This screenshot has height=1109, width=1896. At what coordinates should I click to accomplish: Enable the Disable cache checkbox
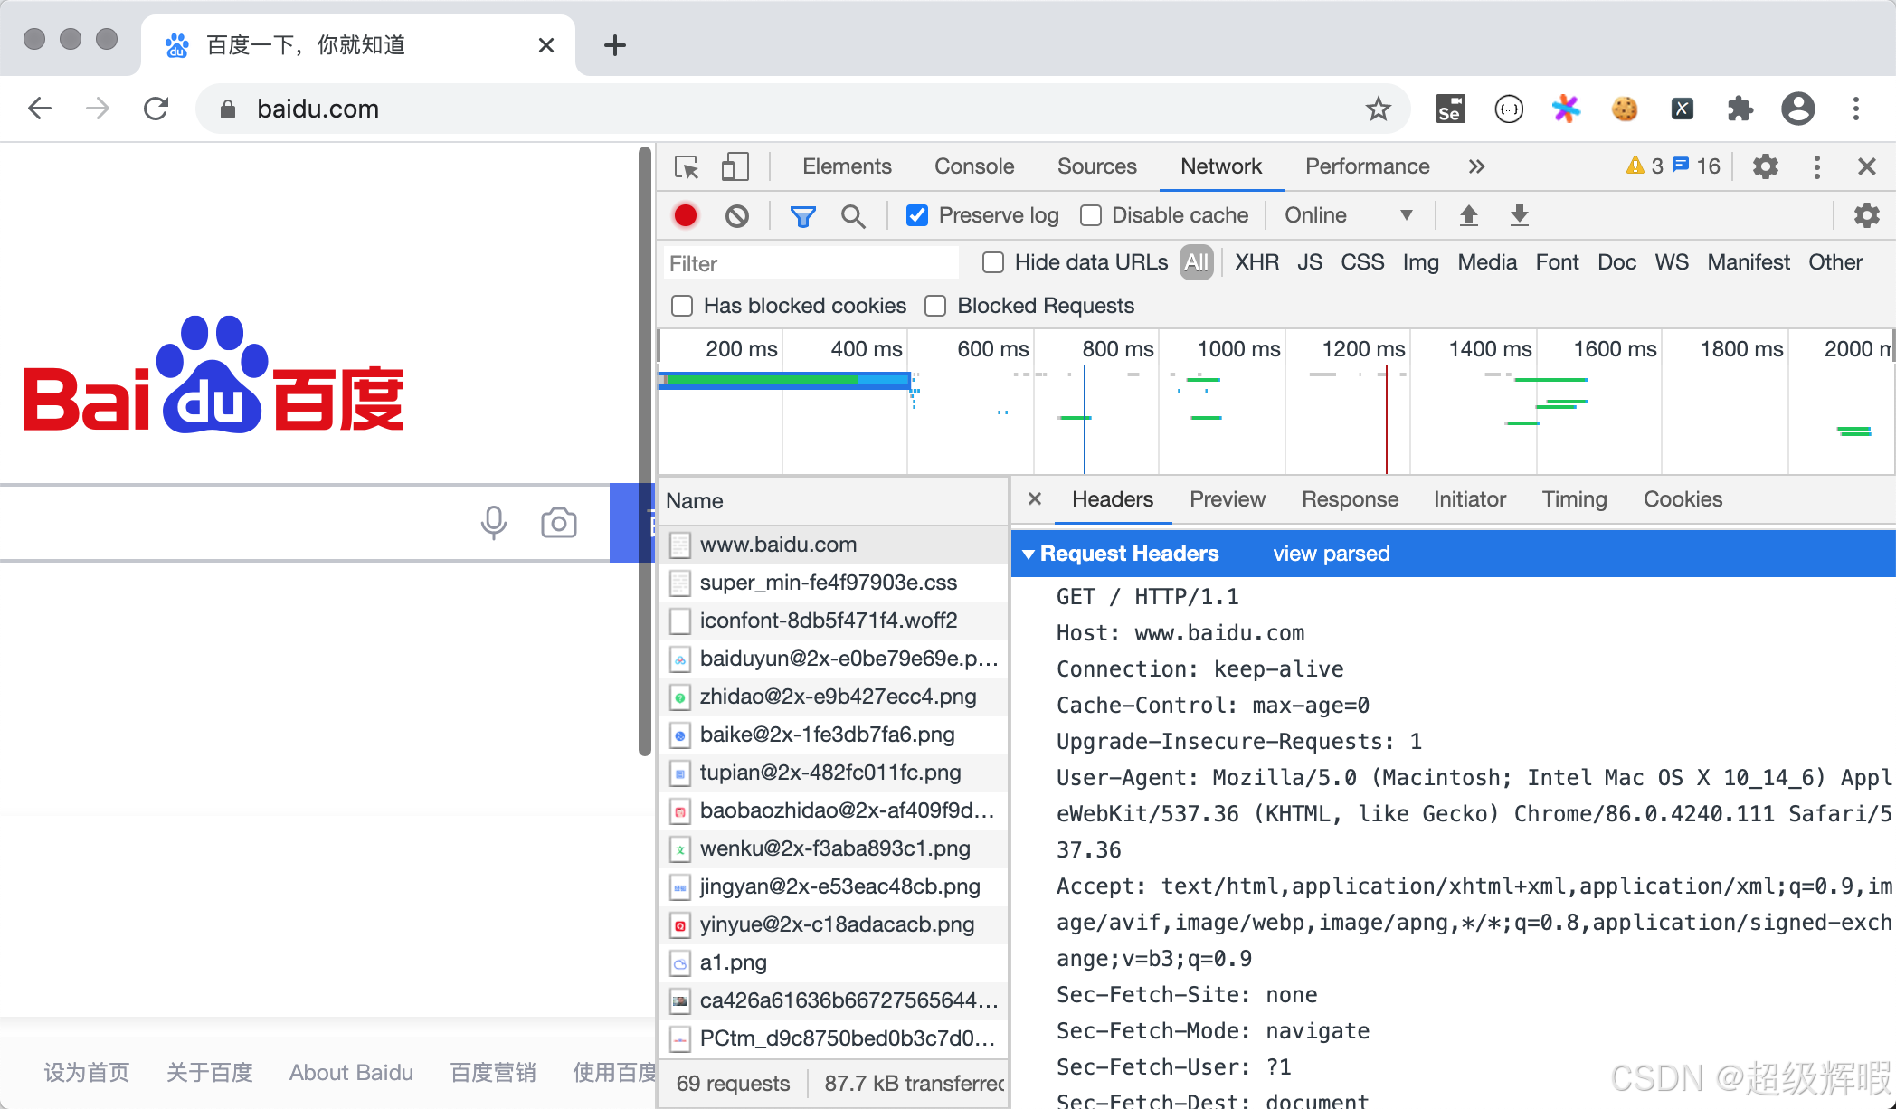(1090, 215)
